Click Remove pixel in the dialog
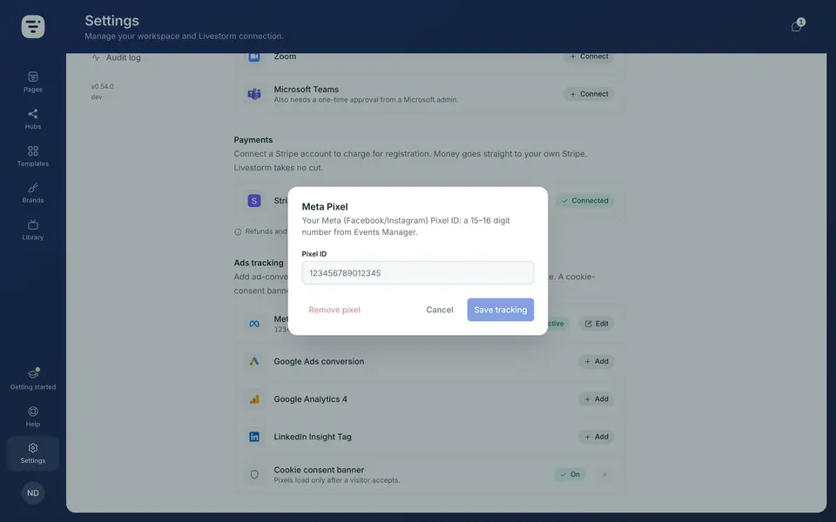836x522 pixels. [334, 310]
